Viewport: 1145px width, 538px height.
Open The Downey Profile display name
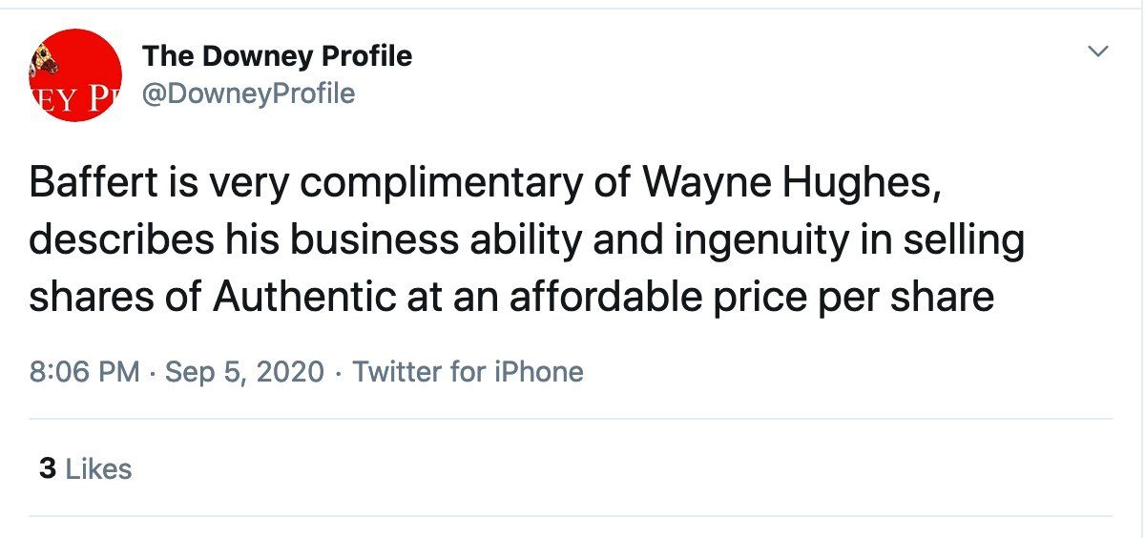coord(277,56)
